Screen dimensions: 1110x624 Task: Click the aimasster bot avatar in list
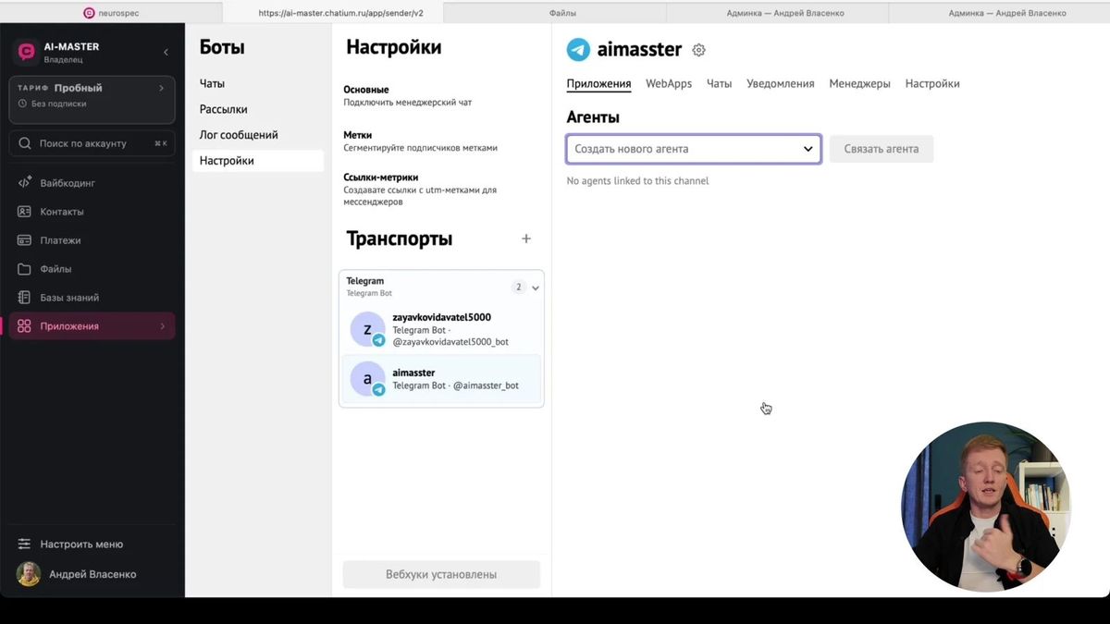point(367,379)
